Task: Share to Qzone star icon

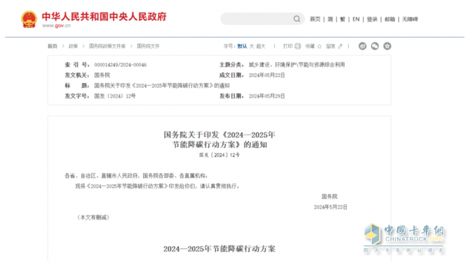Action: tap(387, 46)
